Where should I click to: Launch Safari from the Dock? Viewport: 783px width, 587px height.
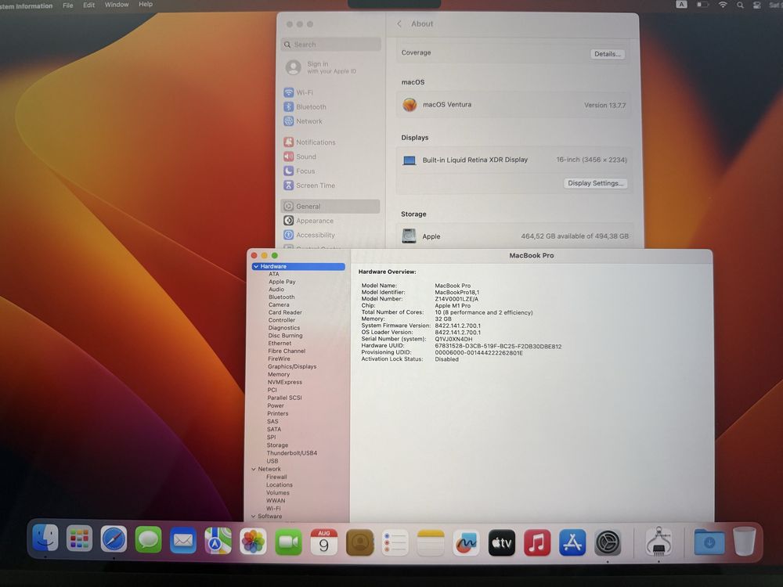[x=114, y=539]
